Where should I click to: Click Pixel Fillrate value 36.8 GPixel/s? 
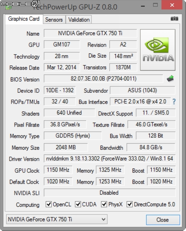[x=65, y=124]
